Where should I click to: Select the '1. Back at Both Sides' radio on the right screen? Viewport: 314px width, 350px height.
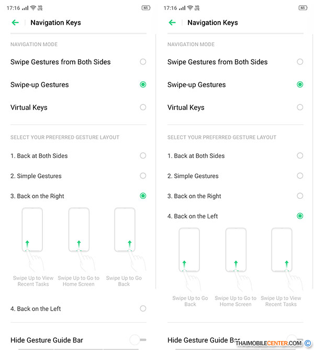pyautogui.click(x=300, y=155)
